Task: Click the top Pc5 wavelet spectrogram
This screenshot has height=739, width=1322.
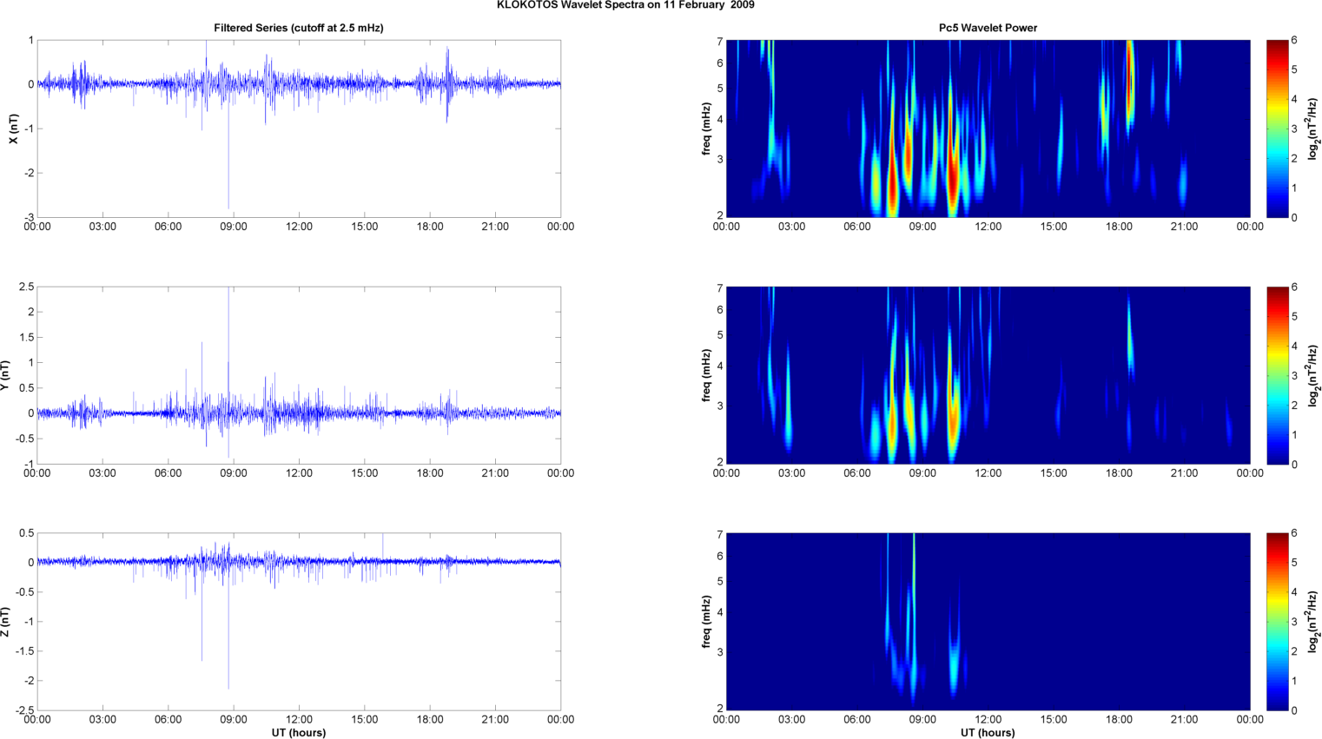Action: 988,129
